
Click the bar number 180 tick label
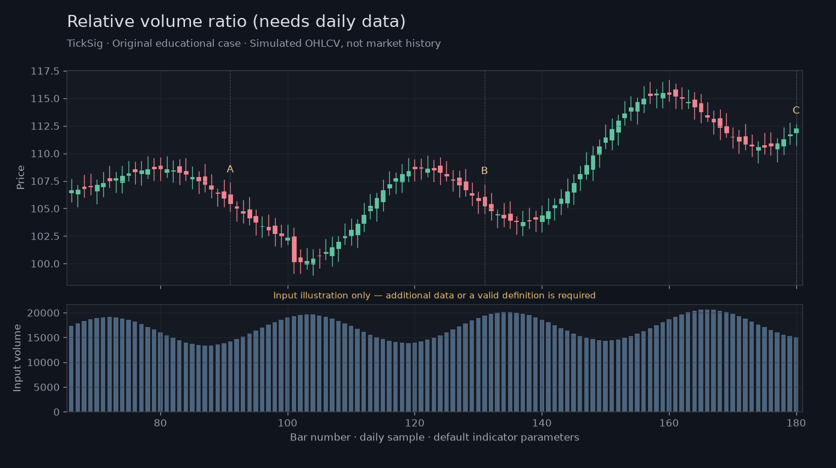point(796,422)
